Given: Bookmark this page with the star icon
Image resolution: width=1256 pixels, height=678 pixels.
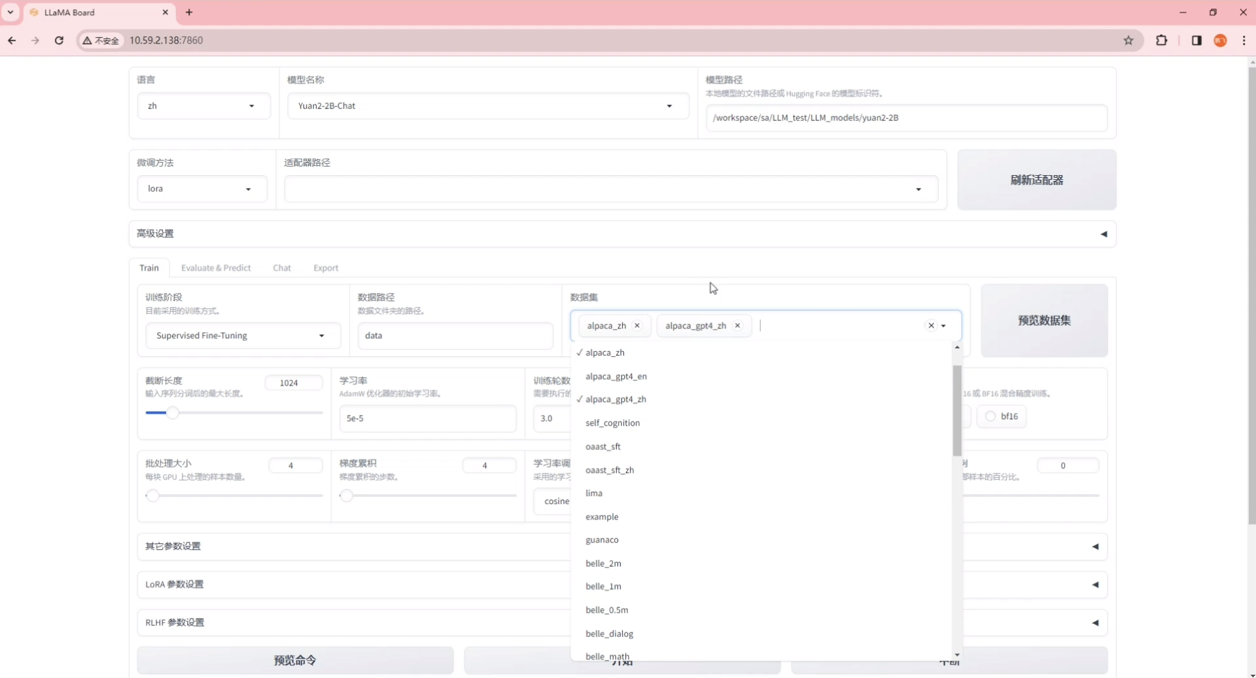Looking at the screenshot, I should [x=1128, y=40].
